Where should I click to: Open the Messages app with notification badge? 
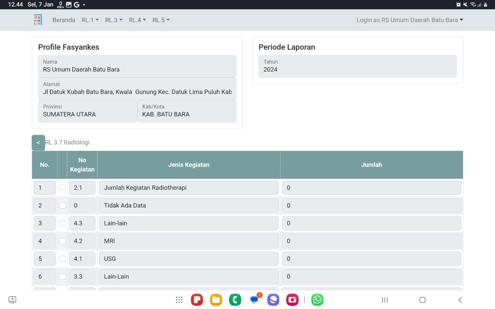(x=254, y=299)
